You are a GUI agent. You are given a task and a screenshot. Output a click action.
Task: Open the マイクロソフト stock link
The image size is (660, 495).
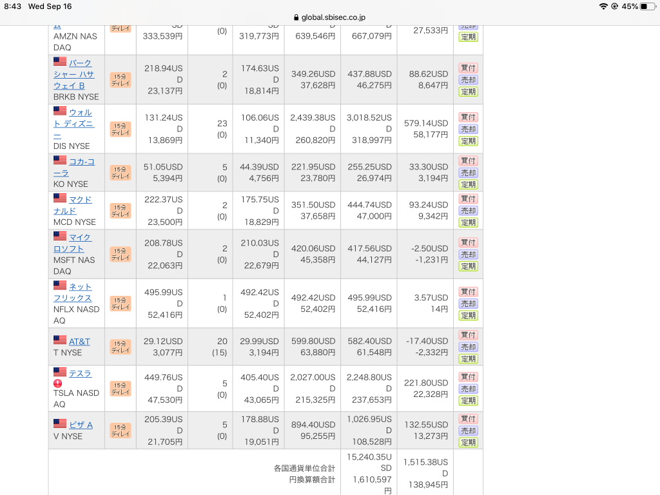[73, 243]
